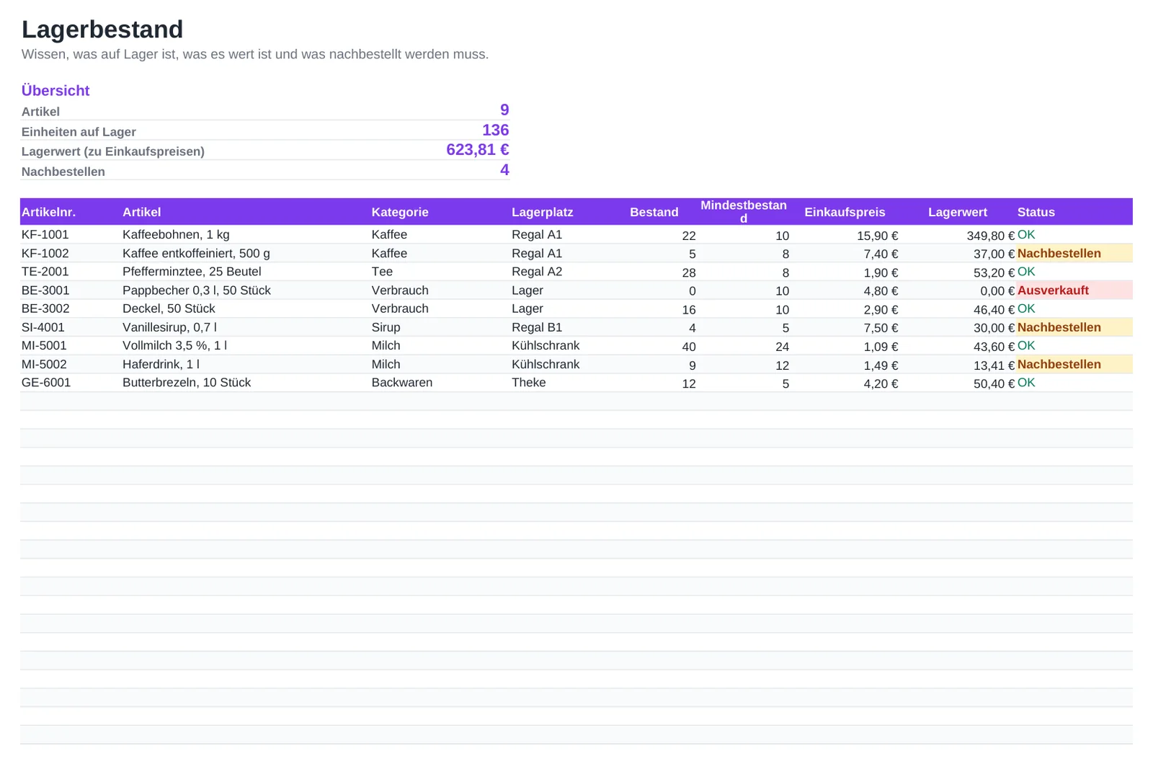Click the cell Vanillesirup, 0,7 l
The height and width of the screenshot is (764, 1153).
coord(169,327)
